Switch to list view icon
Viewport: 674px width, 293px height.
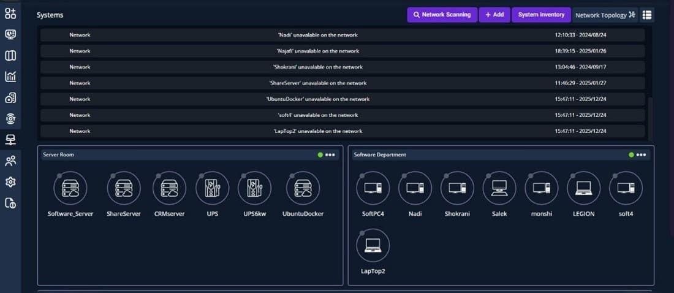click(647, 15)
